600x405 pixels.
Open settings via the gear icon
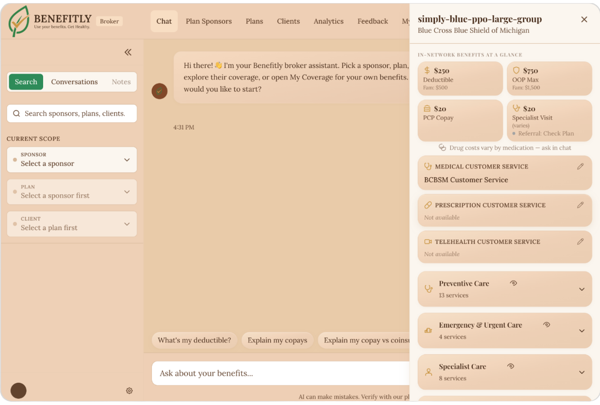tap(129, 391)
